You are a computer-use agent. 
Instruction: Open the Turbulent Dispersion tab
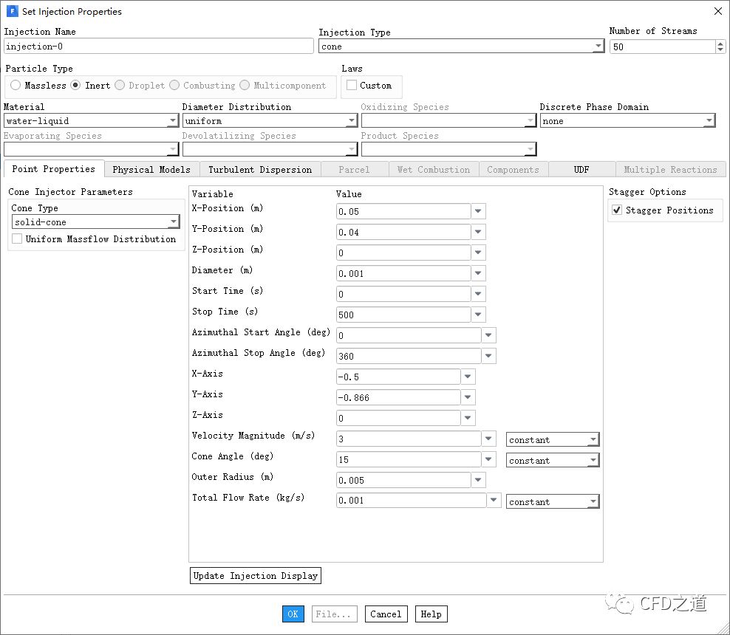(260, 170)
